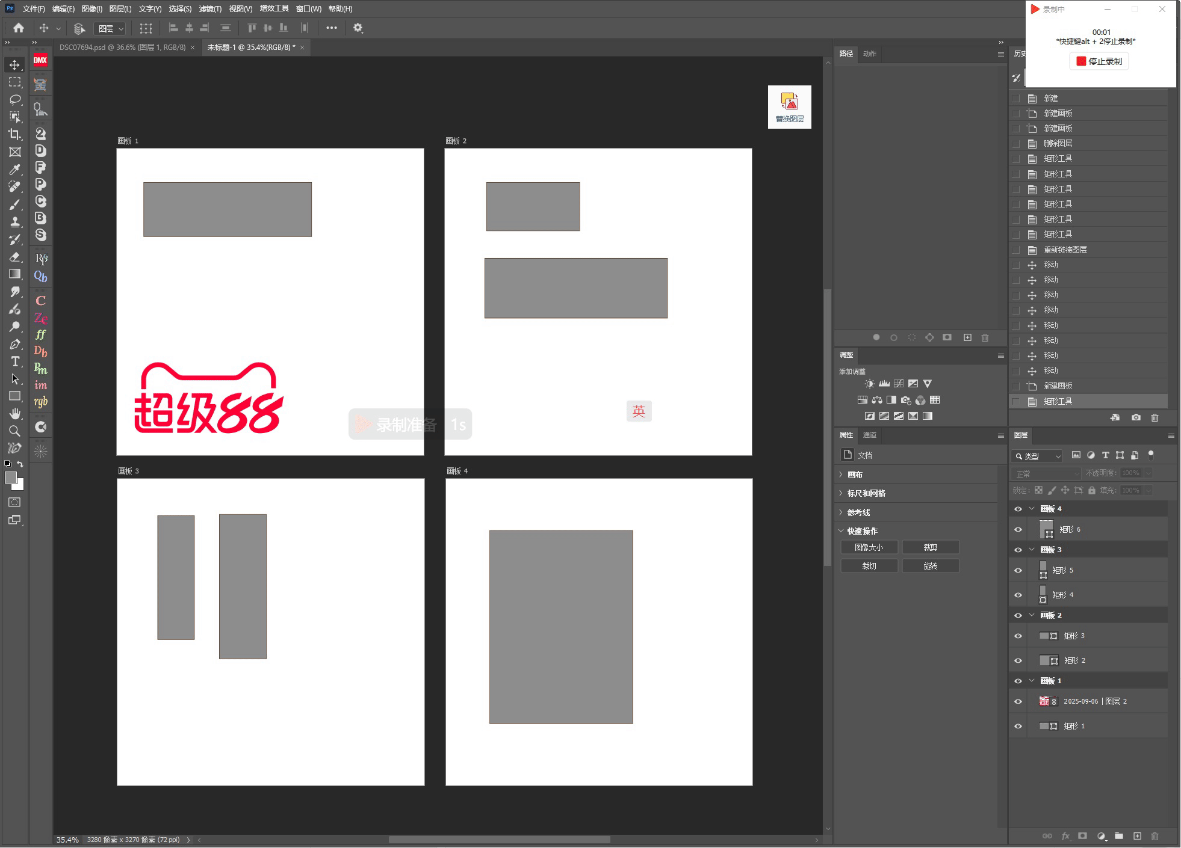Create new snapshot camera icon in History

tap(1136, 417)
